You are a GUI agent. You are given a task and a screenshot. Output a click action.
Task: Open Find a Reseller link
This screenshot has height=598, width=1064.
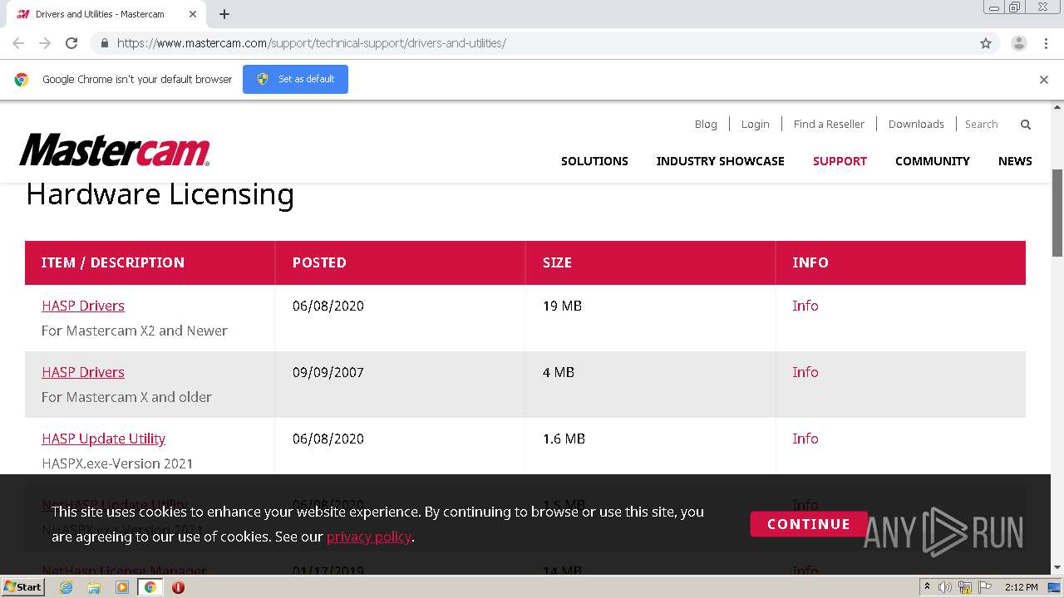click(x=829, y=125)
